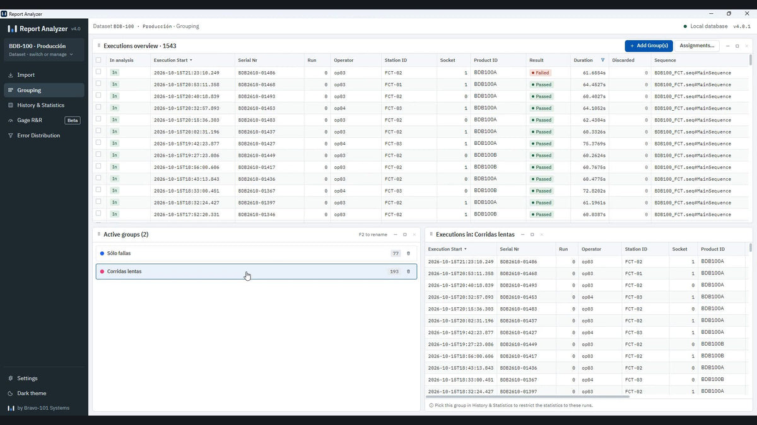Switch to Dark theme with moon icon
The height and width of the screenshot is (425, 757).
11,394
